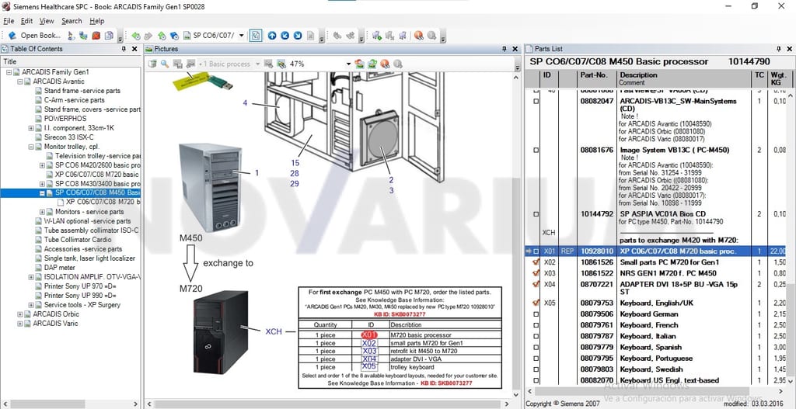The width and height of the screenshot is (796, 409).
Task: Click the X02 hotspot in the picture table
Action: point(369,343)
